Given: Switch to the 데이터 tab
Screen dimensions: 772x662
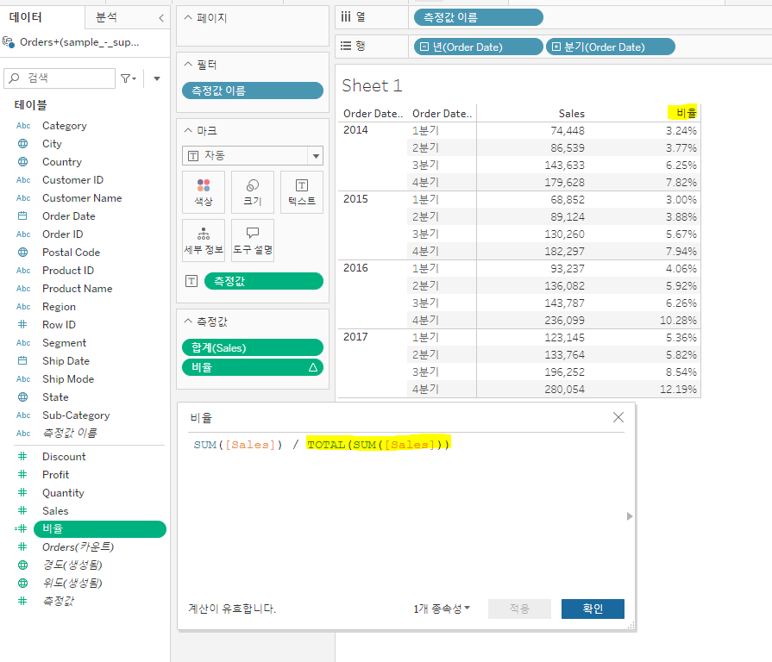Looking at the screenshot, I should (26, 18).
